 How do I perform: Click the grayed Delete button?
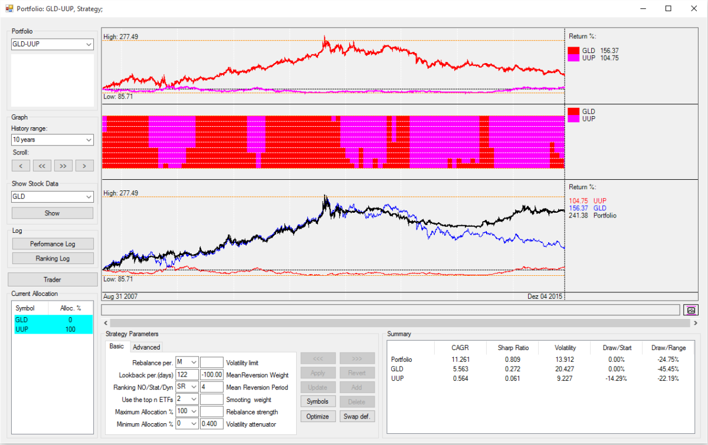coord(357,401)
